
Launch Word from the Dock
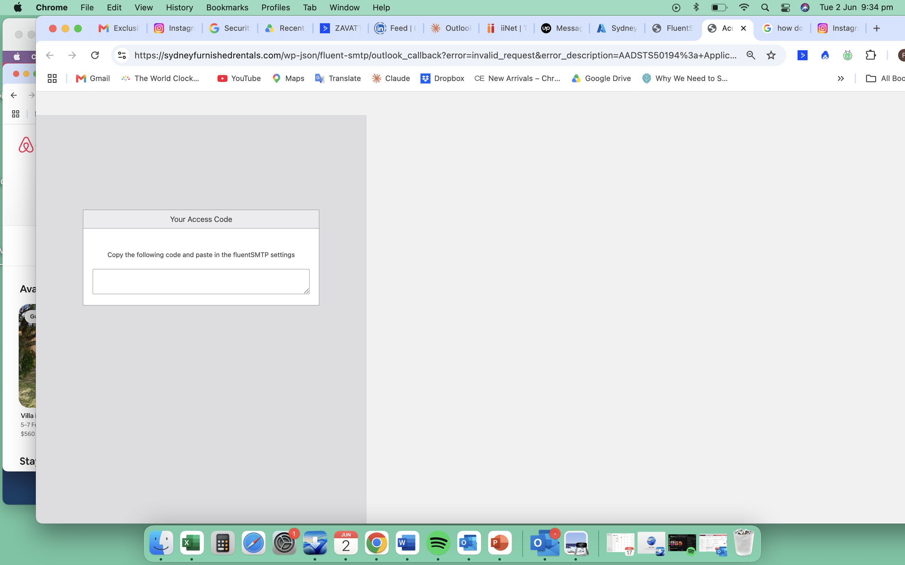tap(407, 543)
